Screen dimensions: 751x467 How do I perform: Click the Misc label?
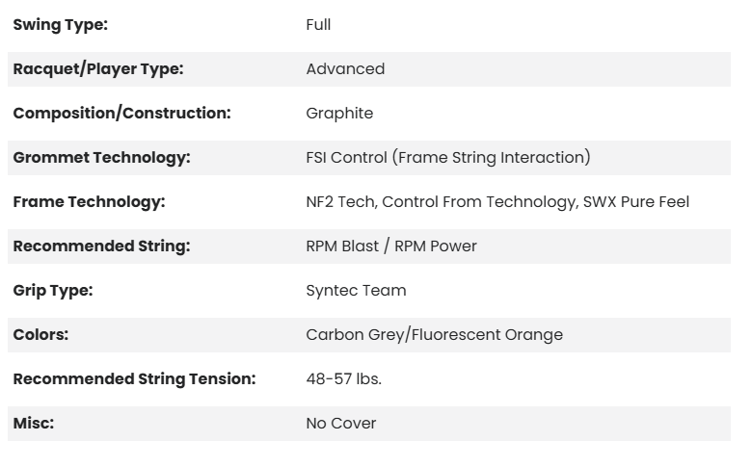point(33,424)
